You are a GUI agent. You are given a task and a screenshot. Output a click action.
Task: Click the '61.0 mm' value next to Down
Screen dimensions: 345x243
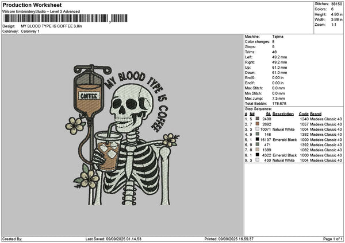point(279,73)
